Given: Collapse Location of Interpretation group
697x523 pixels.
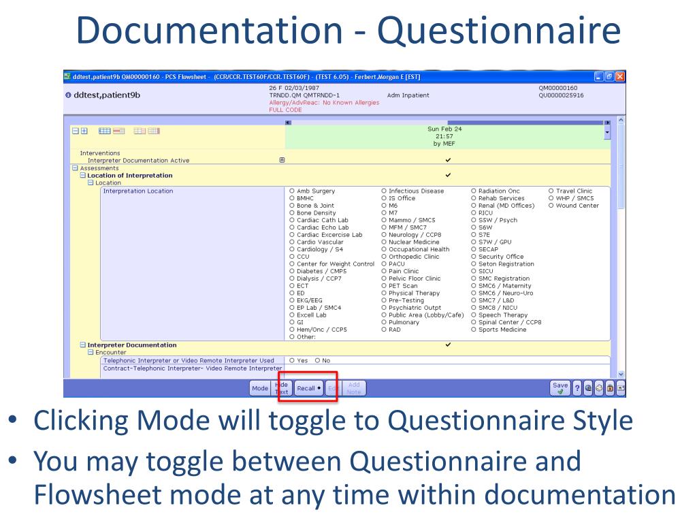Looking at the screenshot, I should 82,175.
